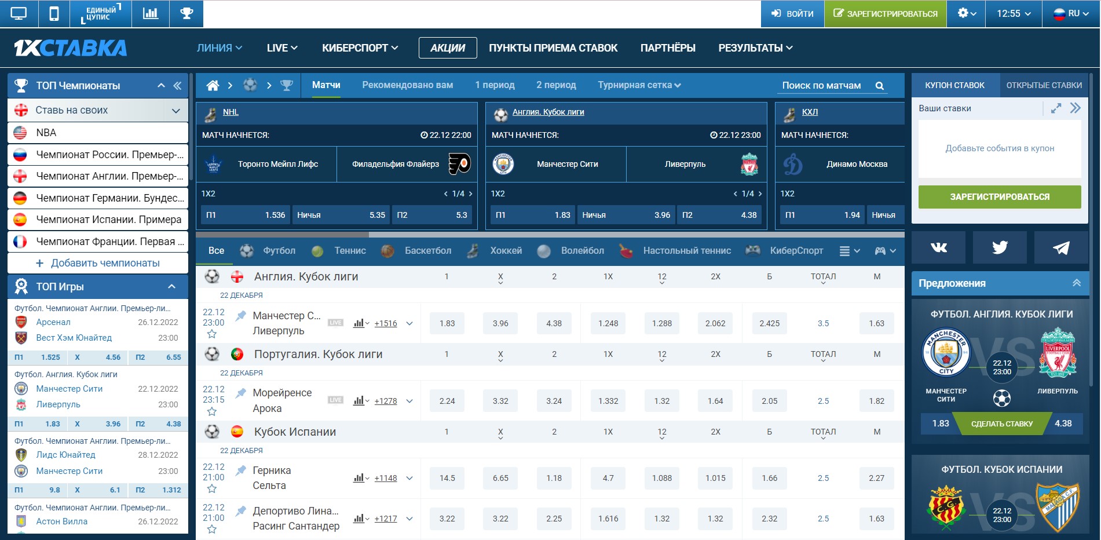Filter by Хоккей sport tab
This screenshot has width=1101, height=540.
pos(495,250)
